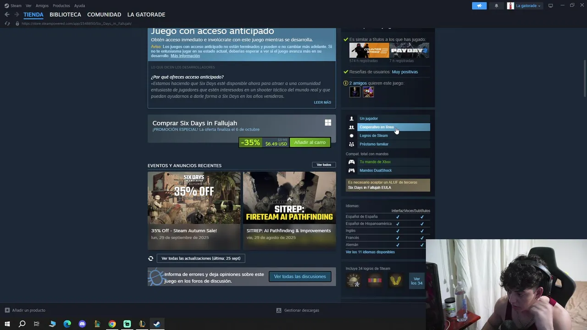Expand Ver los 11 idiomas disponibles

pos(370,252)
